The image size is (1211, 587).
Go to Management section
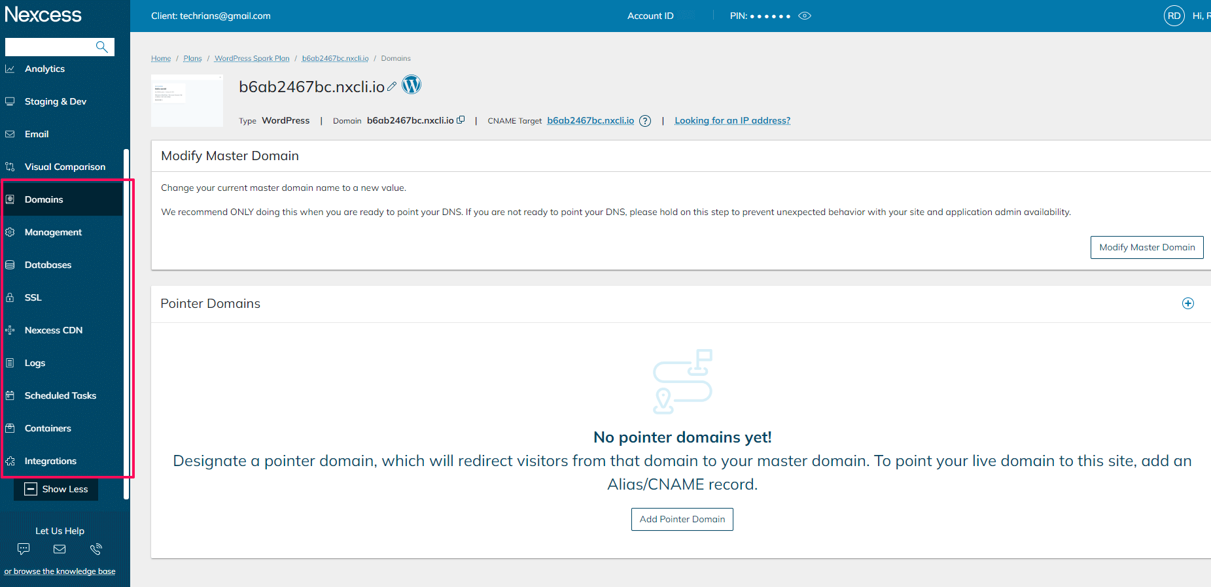point(53,232)
